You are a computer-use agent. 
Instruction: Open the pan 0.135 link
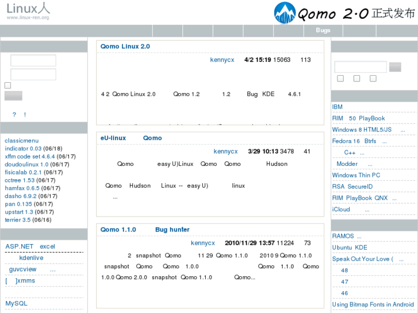point(18,204)
